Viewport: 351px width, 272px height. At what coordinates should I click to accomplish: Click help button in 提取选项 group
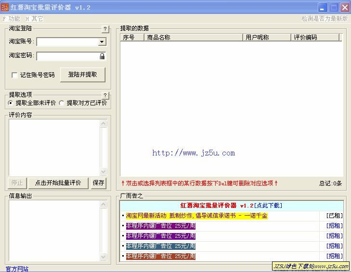tap(105, 95)
